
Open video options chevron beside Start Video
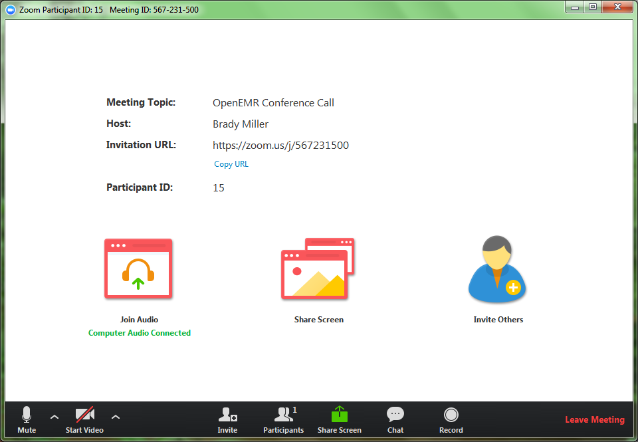(x=116, y=417)
